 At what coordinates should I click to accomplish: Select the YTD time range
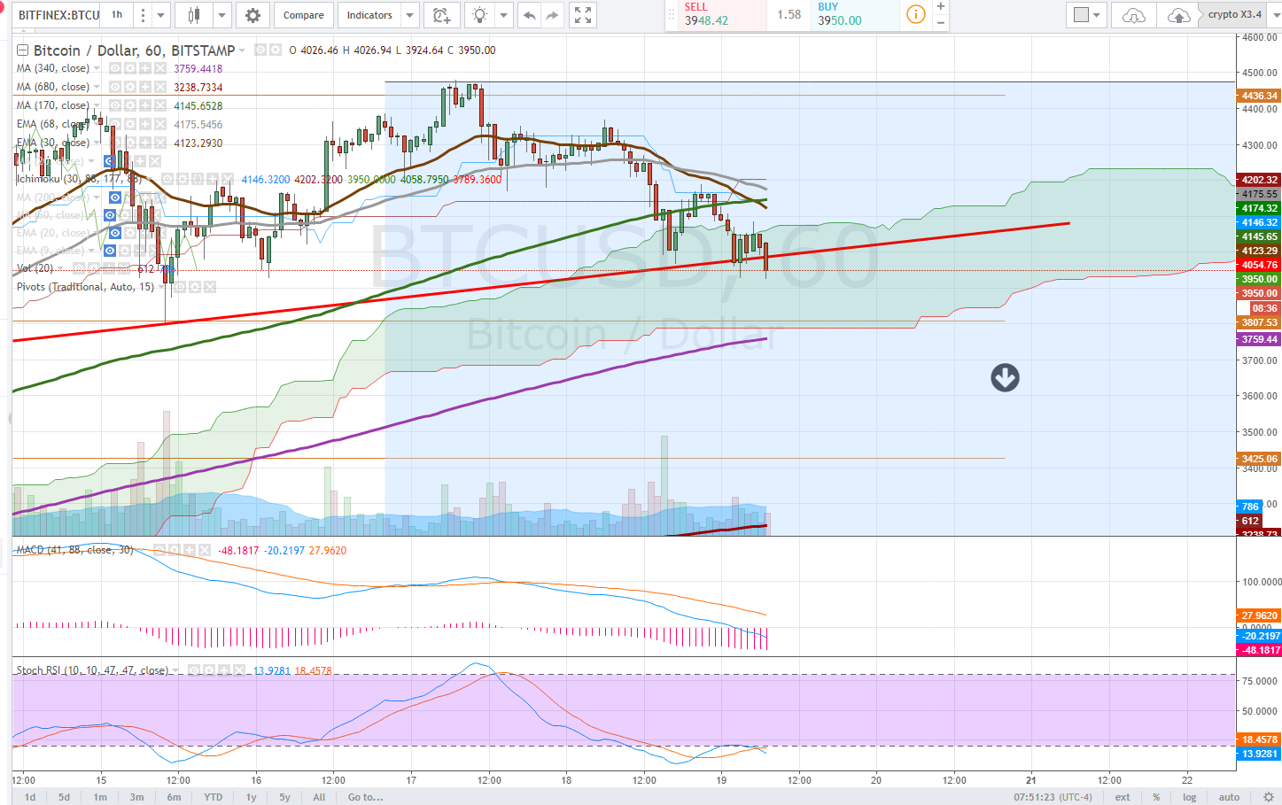214,797
